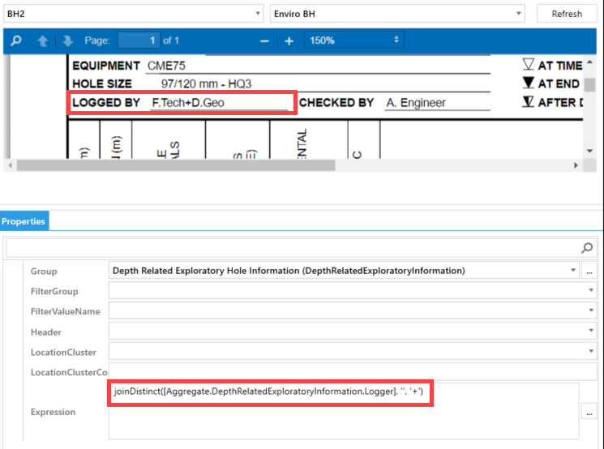Image resolution: width=604 pixels, height=449 pixels.
Task: Click the LocationClusterCo input field
Action: pyautogui.click(x=353, y=372)
